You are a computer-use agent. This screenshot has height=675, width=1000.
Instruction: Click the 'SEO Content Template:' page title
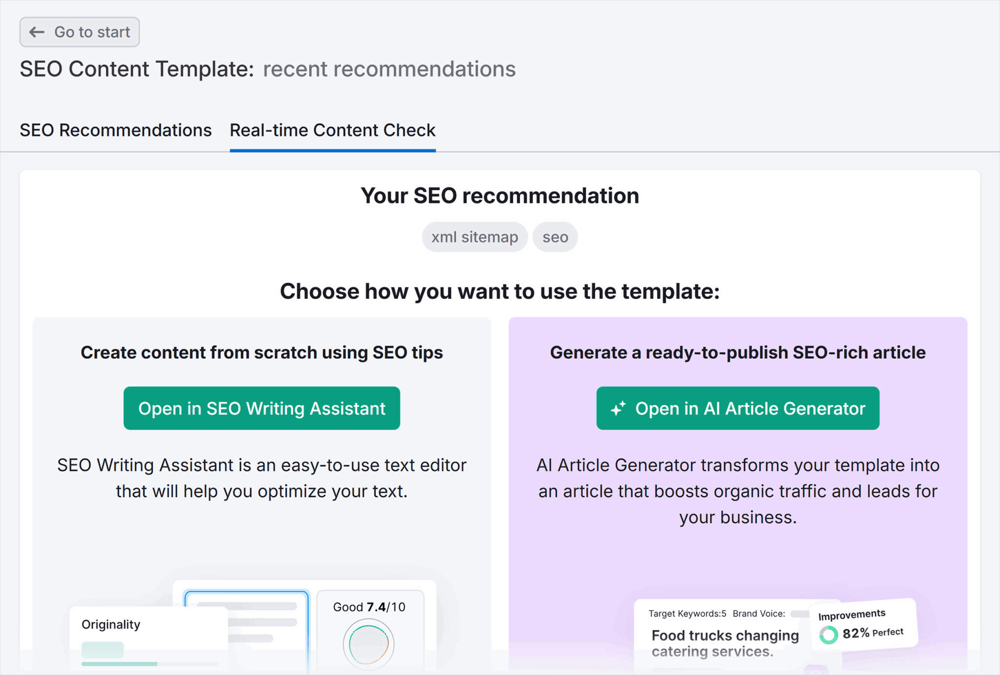point(137,69)
